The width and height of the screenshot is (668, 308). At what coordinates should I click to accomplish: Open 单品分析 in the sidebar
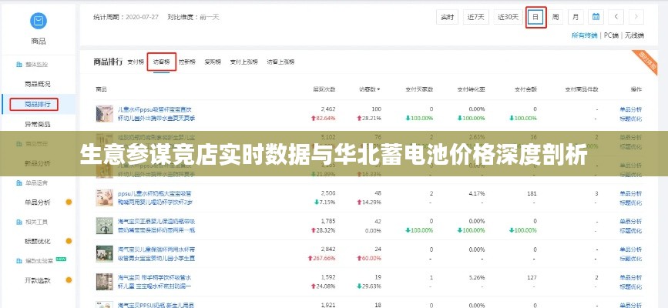point(38,202)
